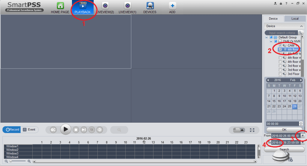Select the Default Group folder icon

point(276,37)
